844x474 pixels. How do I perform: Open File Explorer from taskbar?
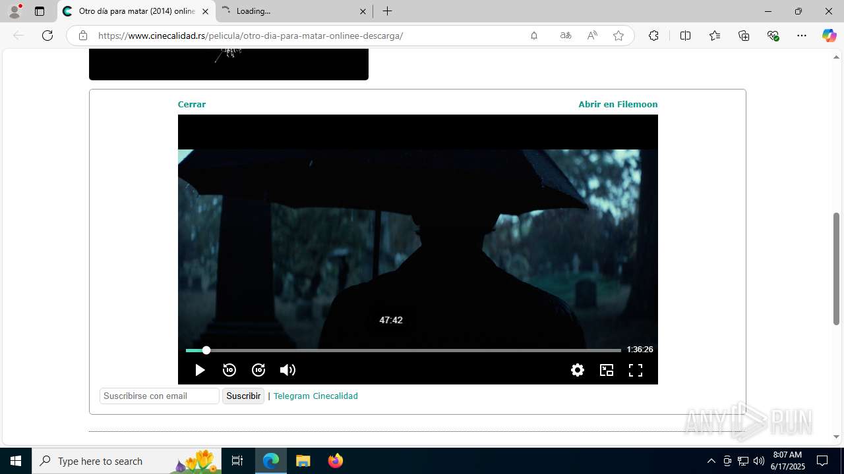pyautogui.click(x=303, y=461)
